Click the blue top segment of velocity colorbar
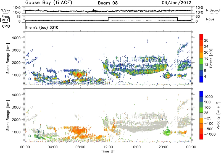 pos(201,94)
